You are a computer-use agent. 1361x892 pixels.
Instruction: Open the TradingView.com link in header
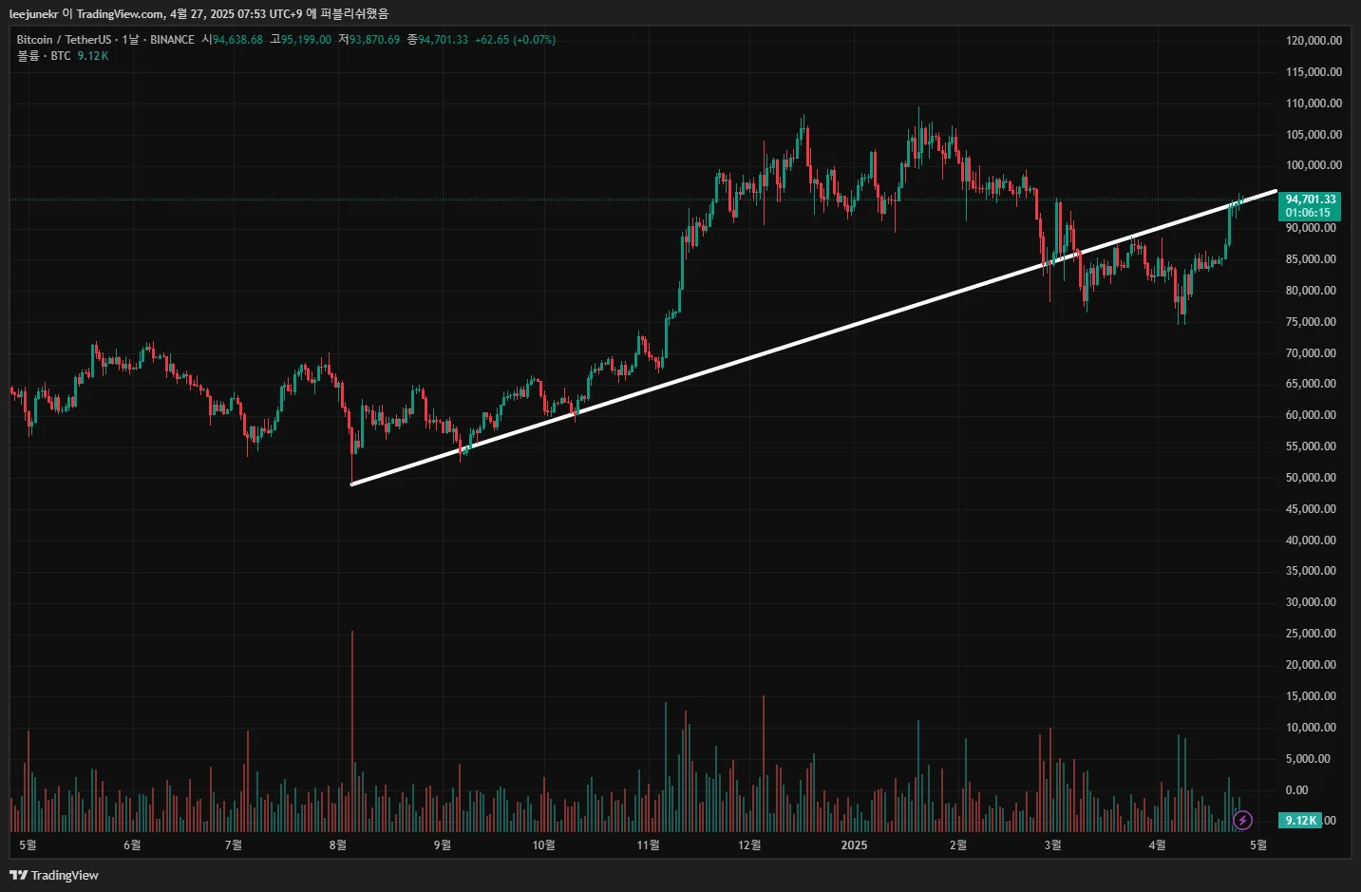coord(120,13)
